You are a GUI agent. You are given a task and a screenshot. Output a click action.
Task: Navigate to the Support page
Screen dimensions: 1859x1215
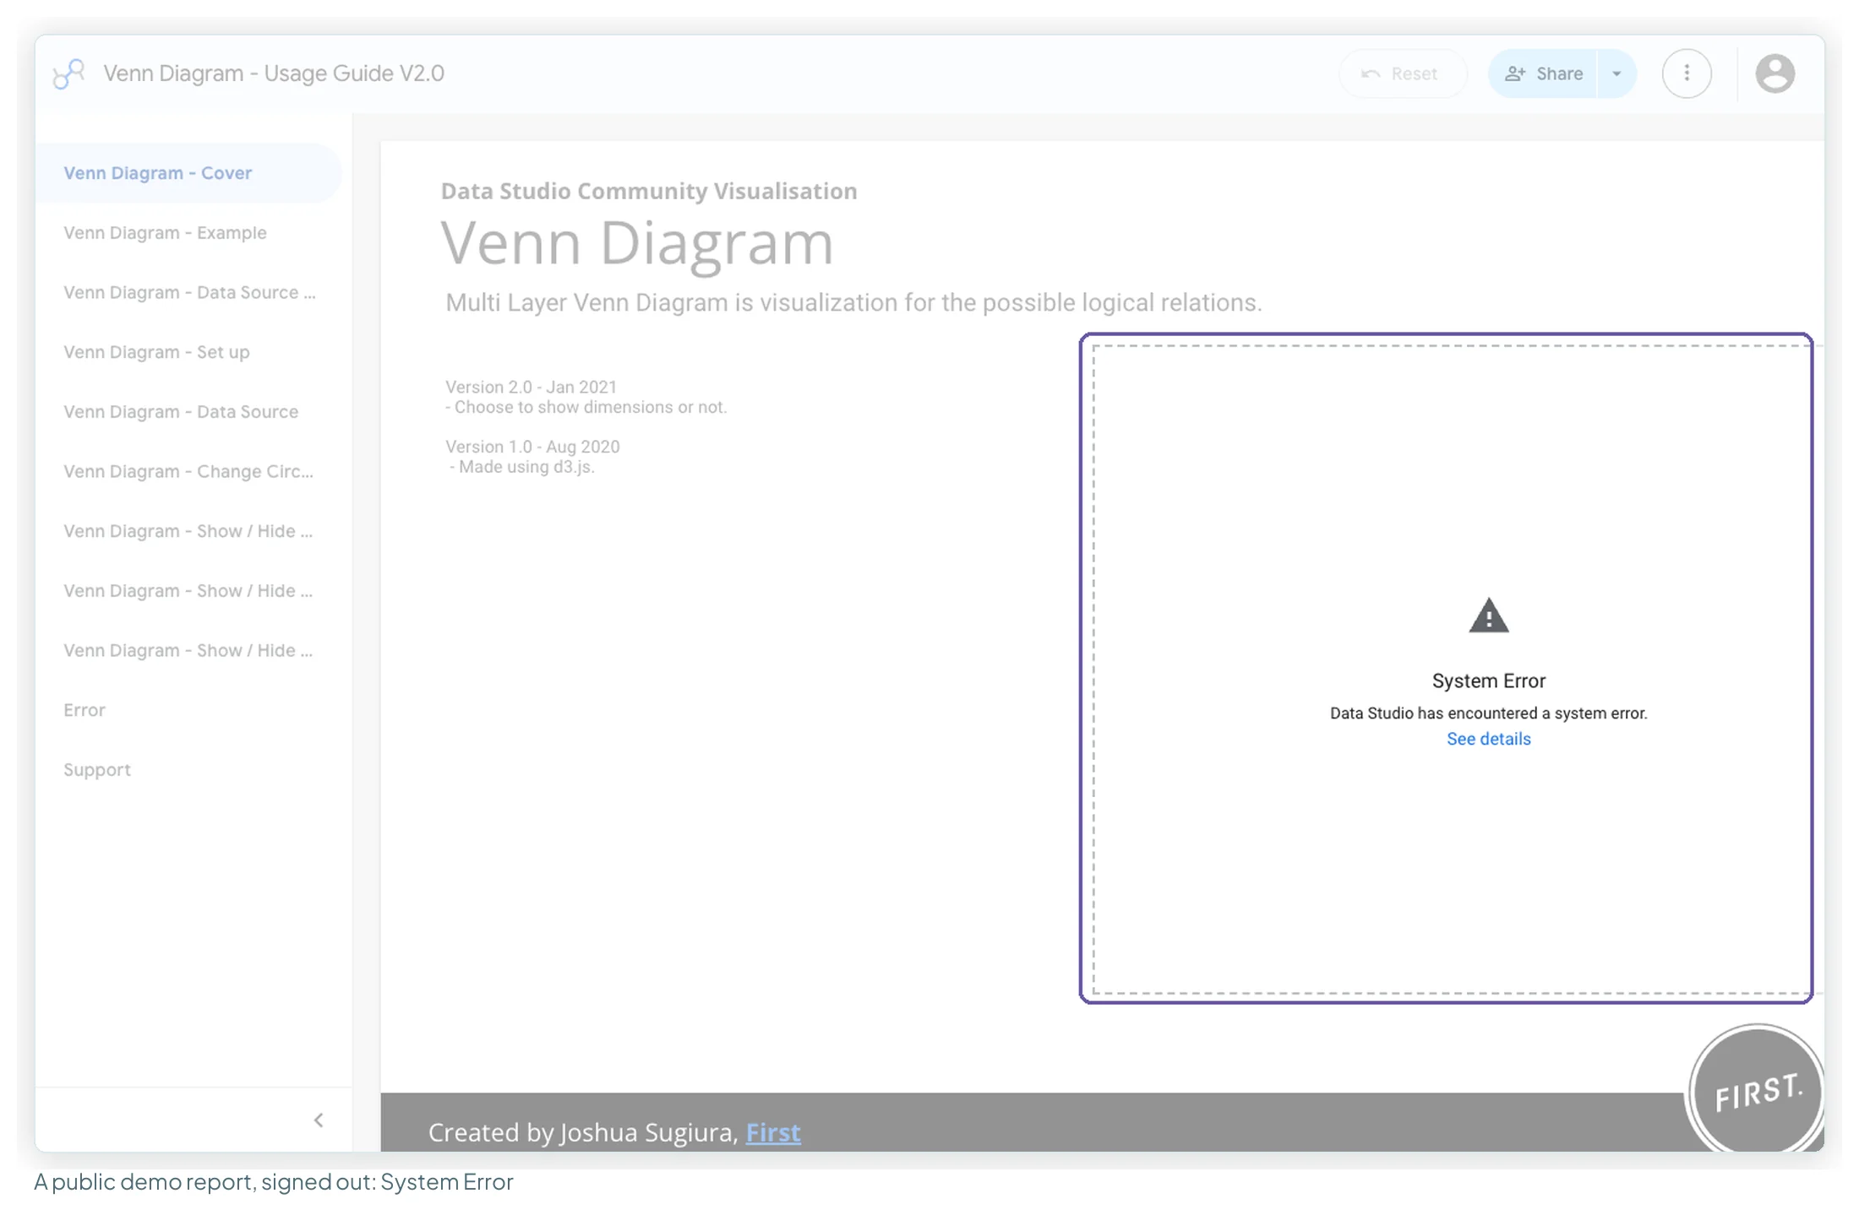pyautogui.click(x=188, y=770)
